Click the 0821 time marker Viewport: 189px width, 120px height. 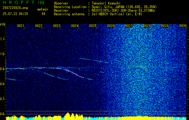coord(21,25)
